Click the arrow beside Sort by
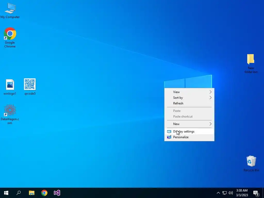Viewport: 264px width, 198px height. [210, 98]
